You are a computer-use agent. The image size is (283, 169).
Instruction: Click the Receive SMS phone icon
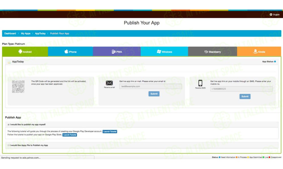click(x=200, y=83)
